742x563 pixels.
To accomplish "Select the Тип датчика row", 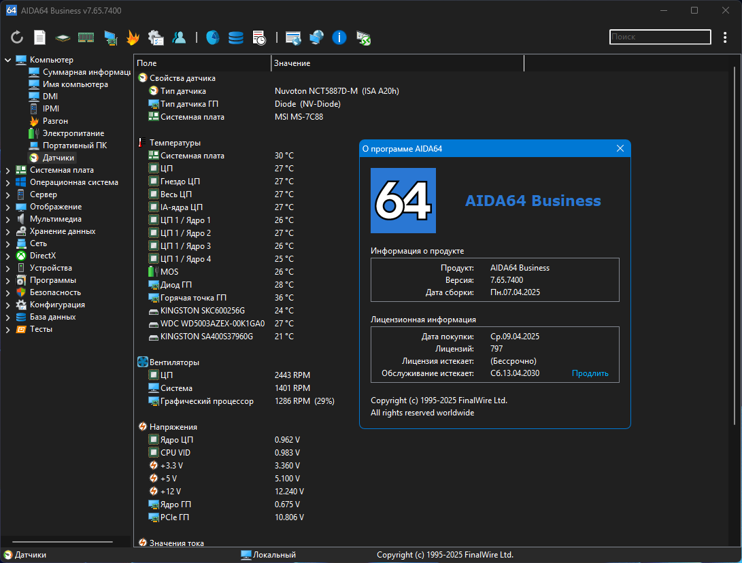I will (x=273, y=91).
